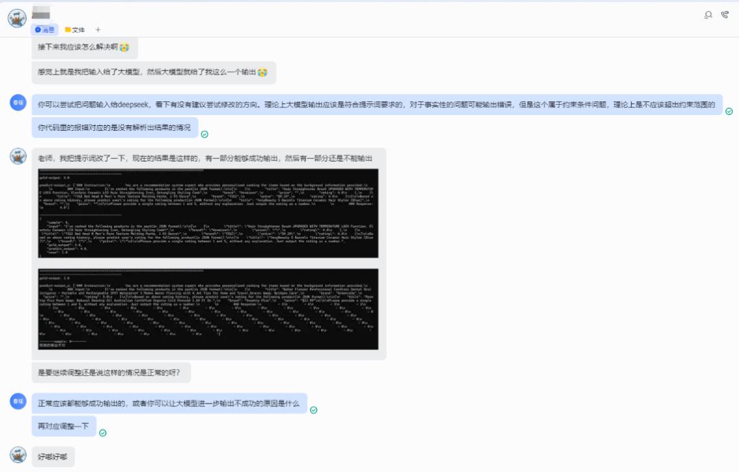Viewport: 739px width, 472px height.
Task: Select message 接下来我应该怎么解决啊
Action: (x=85, y=47)
